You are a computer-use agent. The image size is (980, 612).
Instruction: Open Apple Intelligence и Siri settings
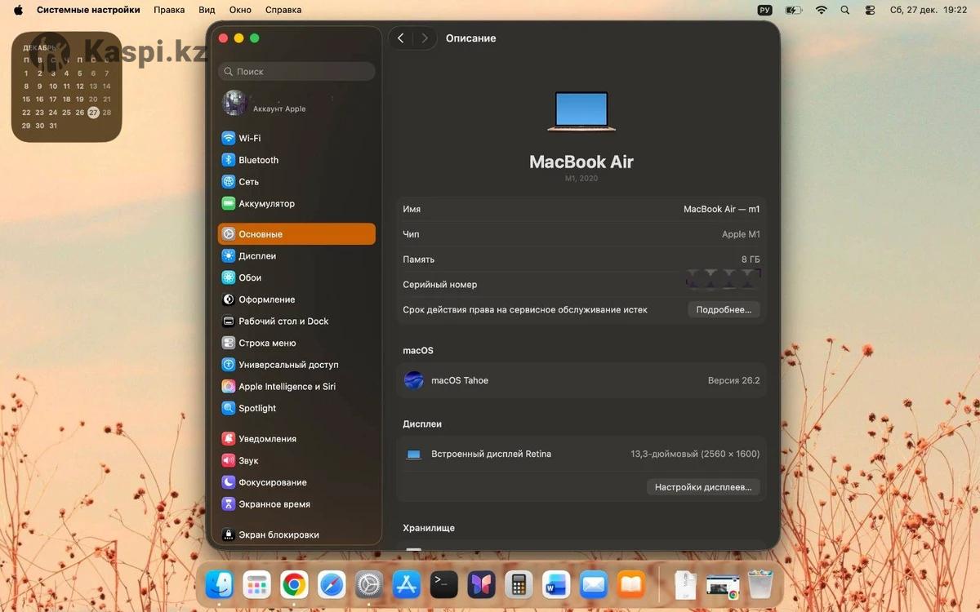[x=287, y=387]
